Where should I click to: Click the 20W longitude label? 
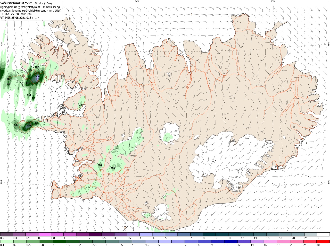(137, 1)
